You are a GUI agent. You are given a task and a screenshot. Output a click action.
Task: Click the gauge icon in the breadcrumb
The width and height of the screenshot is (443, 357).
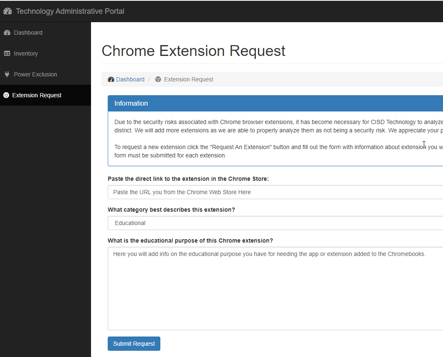click(111, 79)
